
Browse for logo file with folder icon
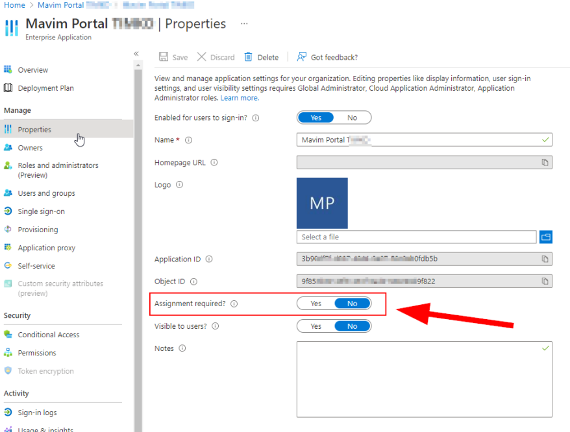[545, 237]
